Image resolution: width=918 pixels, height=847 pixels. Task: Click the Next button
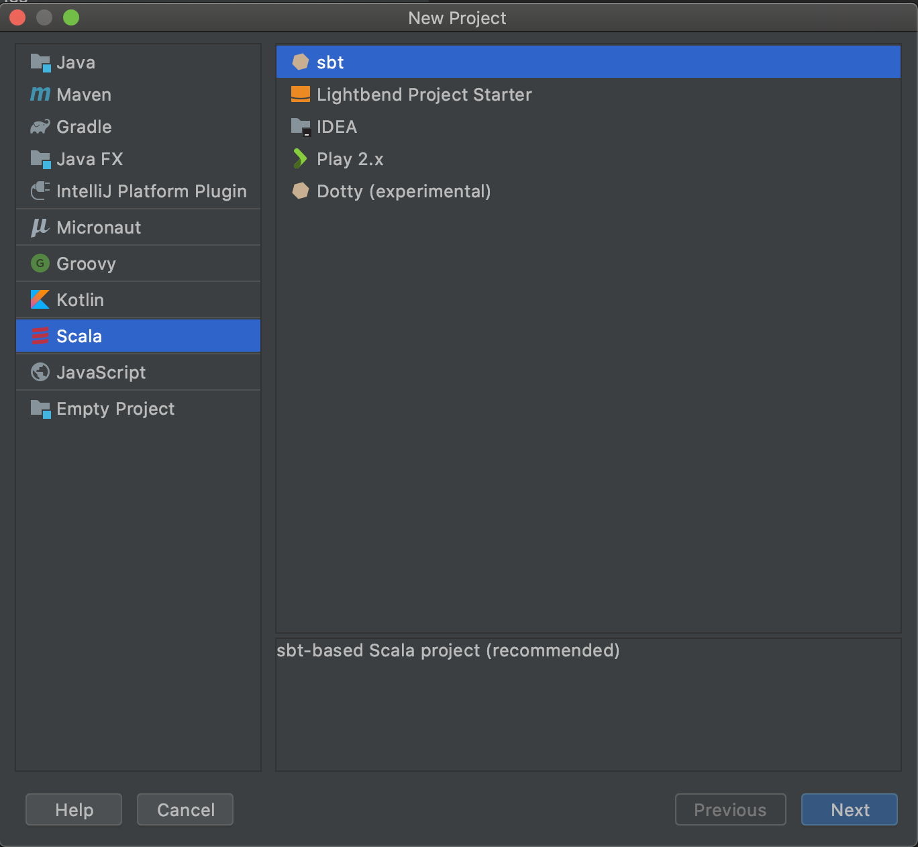pyautogui.click(x=850, y=809)
